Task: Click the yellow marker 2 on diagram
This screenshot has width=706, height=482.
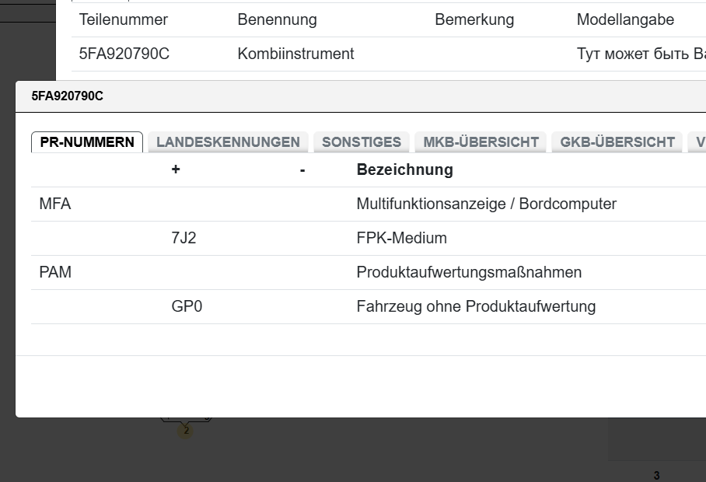Action: [x=186, y=430]
